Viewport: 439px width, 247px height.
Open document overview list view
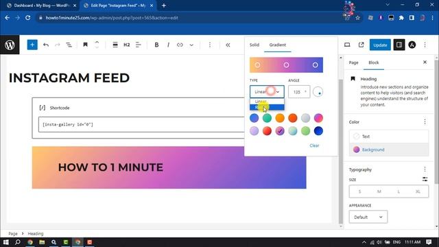[69, 45]
